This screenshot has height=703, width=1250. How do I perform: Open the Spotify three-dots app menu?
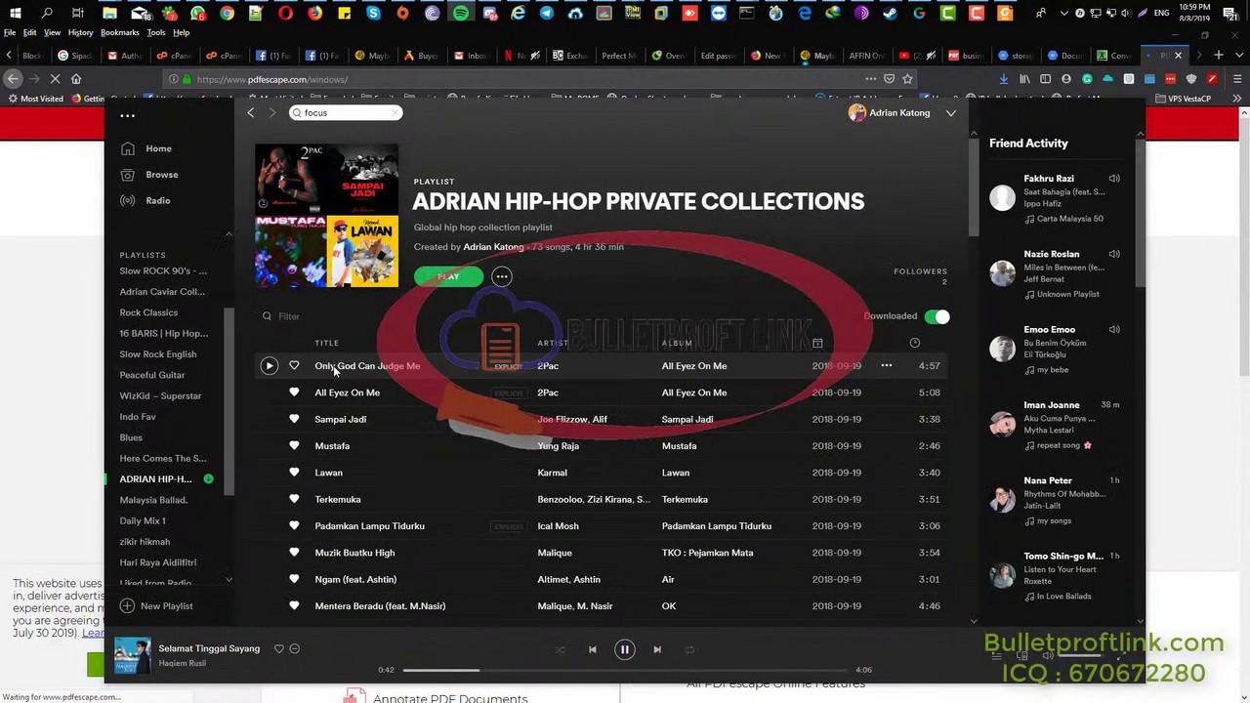tap(127, 115)
